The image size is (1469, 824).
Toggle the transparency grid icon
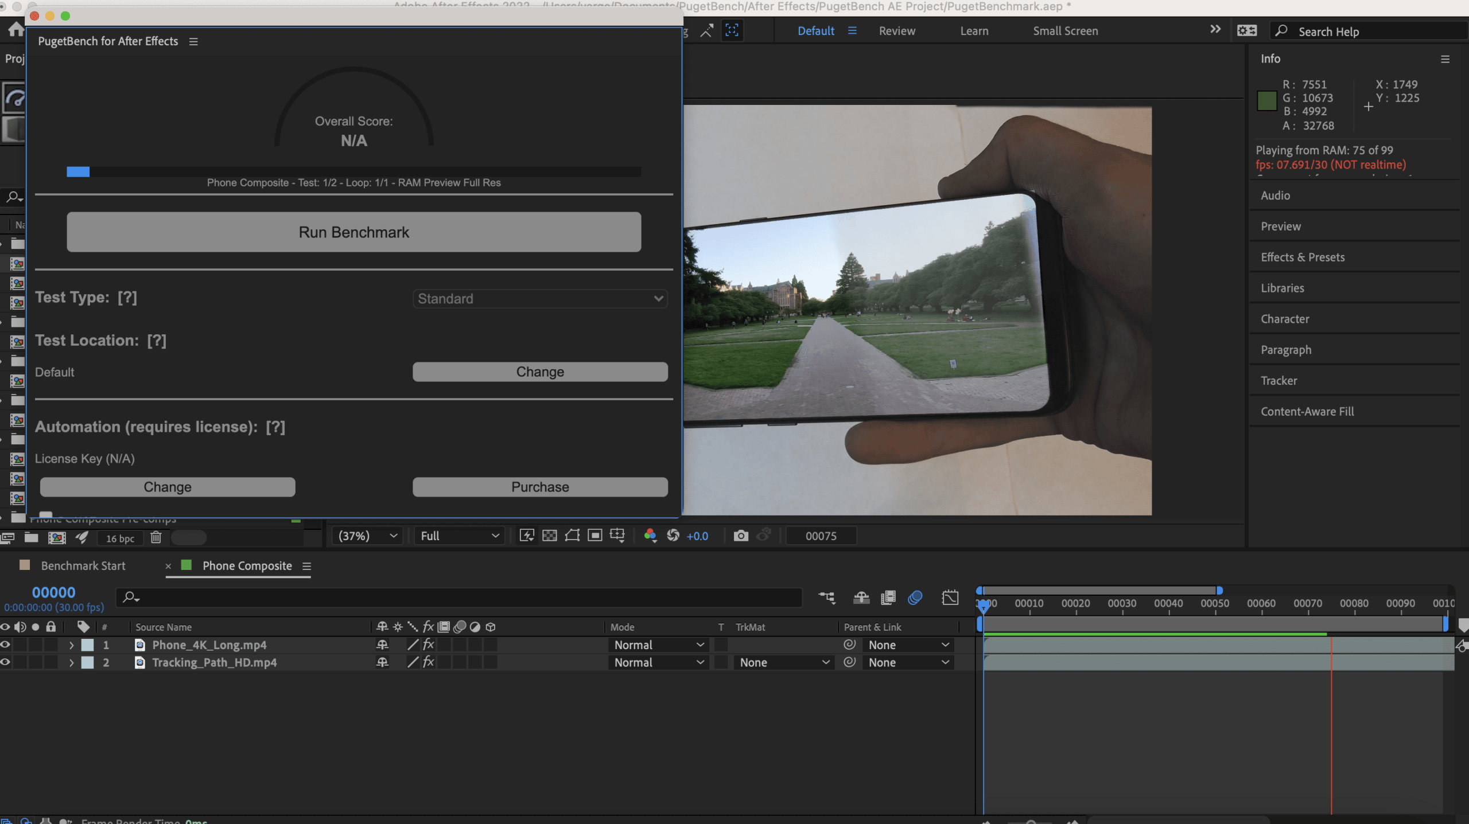click(x=549, y=536)
